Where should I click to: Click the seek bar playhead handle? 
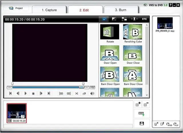(x=81, y=87)
